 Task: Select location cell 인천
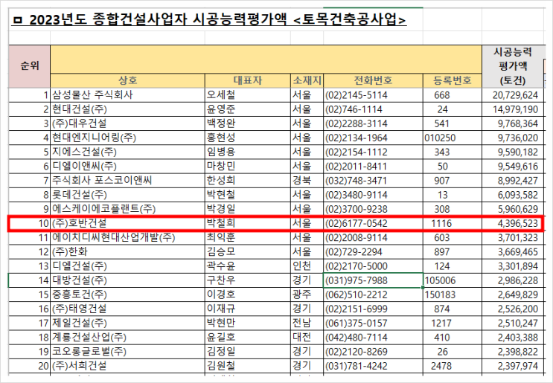307,266
